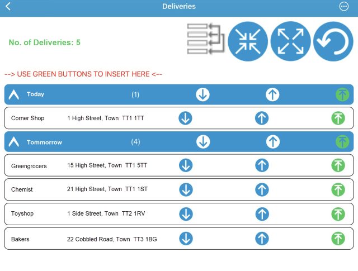
Task: Move the Tommorrow group down
Action: click(203, 142)
